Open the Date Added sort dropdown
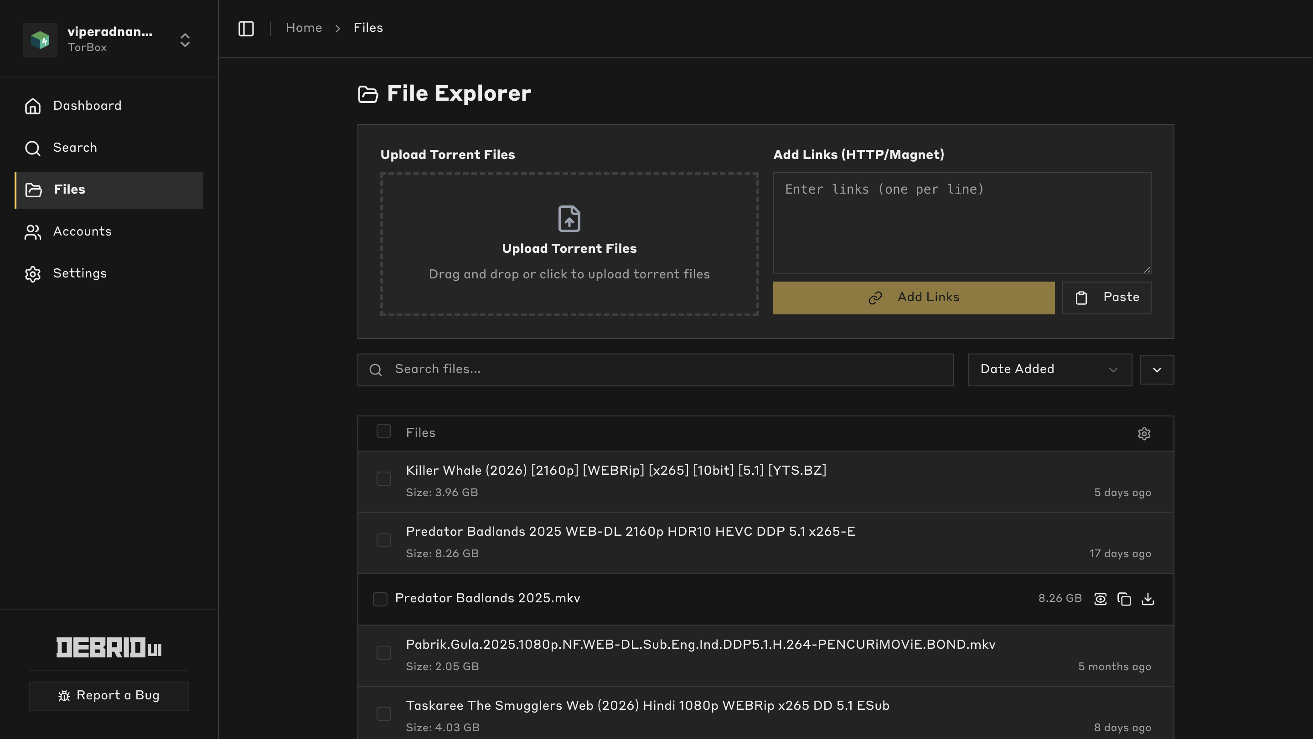The image size is (1313, 739). tap(1049, 370)
